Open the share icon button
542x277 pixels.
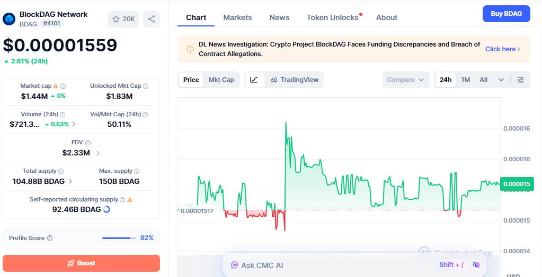[x=152, y=19]
